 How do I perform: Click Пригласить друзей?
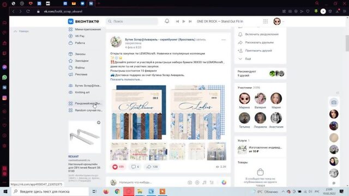[255, 51]
